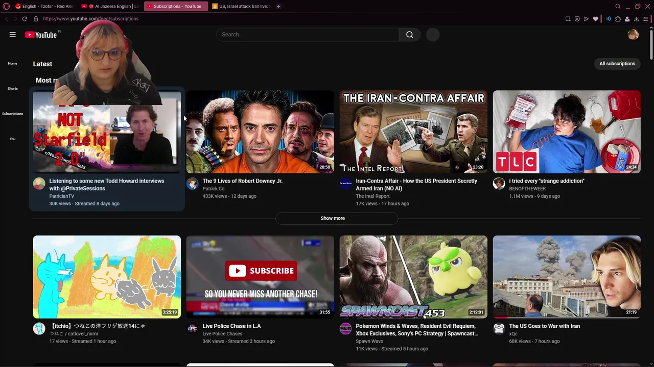Go forward with the browser forward arrow
The height and width of the screenshot is (367, 654).
(x=15, y=19)
